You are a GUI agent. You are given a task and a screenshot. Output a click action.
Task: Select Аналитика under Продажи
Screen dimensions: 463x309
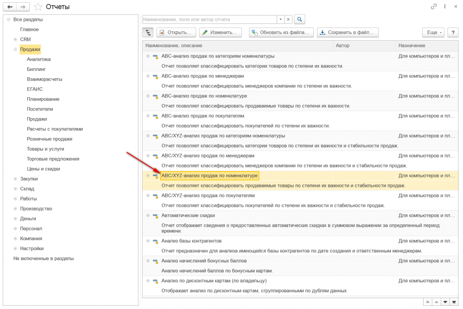[x=39, y=59]
